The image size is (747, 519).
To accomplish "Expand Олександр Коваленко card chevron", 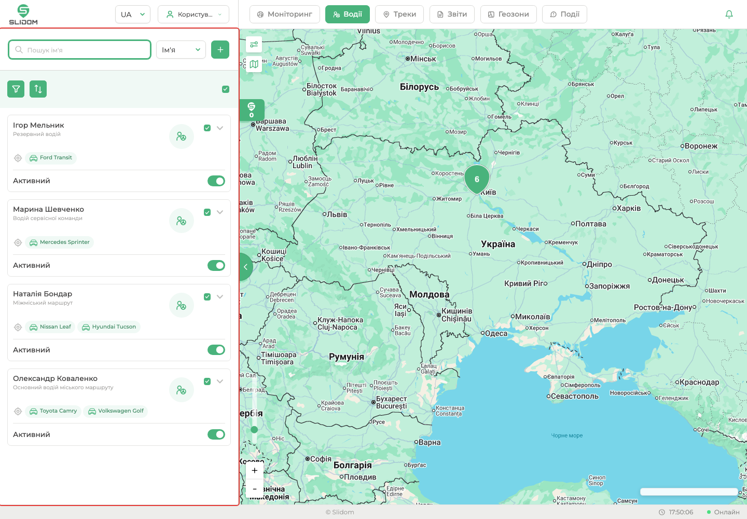I will 220,381.
